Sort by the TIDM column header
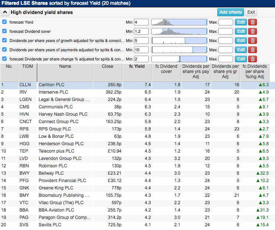This screenshot has width=275, height=230. pos(28,72)
